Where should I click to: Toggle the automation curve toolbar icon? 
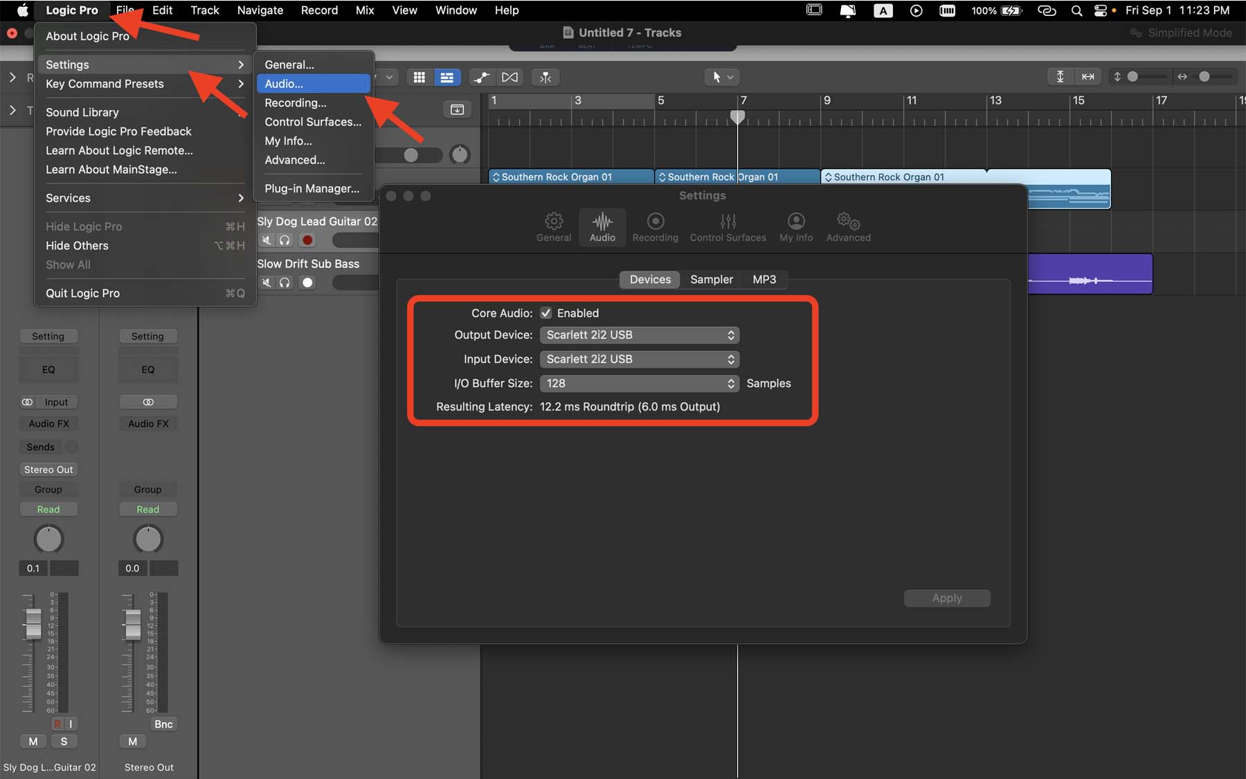point(481,78)
